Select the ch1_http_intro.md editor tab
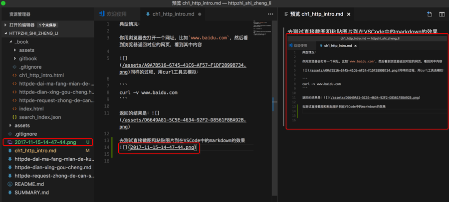Screen dimensions: 449x202 point(173,14)
